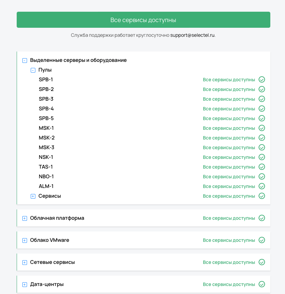Image resolution: width=285 pixels, height=294 pixels.
Task: Click the checkmark icon in NSK-1 row
Action: click(x=262, y=157)
